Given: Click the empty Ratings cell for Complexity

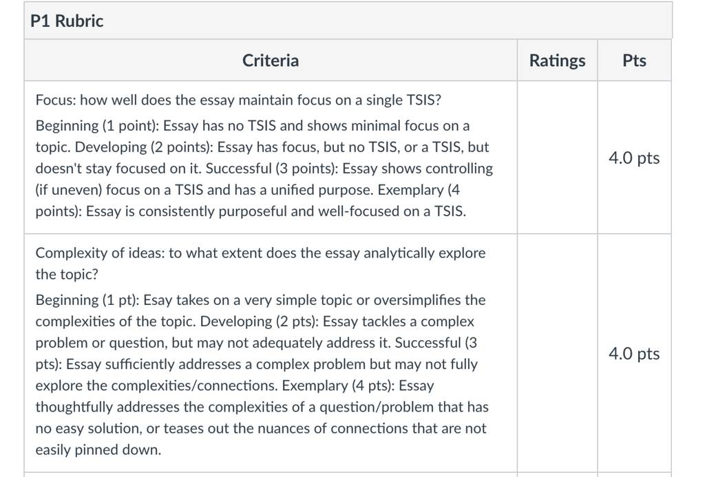Looking at the screenshot, I should point(557,353).
